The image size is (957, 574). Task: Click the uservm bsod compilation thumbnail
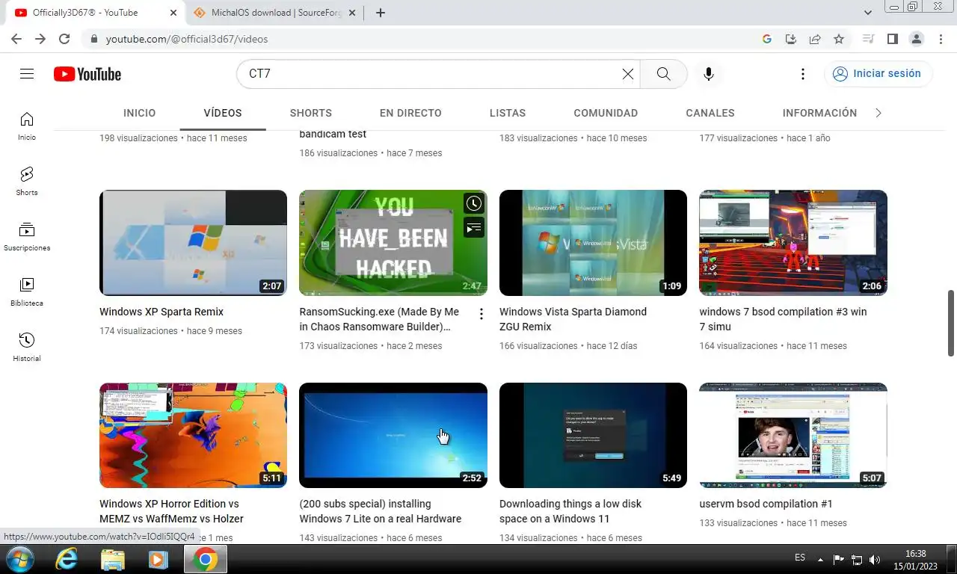(x=793, y=435)
